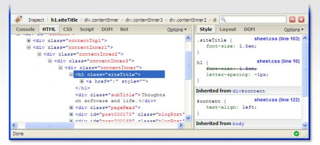The width and height of the screenshot is (320, 145).
Task: Open the right side panel DOM tab
Action: pyautogui.click(x=249, y=29)
